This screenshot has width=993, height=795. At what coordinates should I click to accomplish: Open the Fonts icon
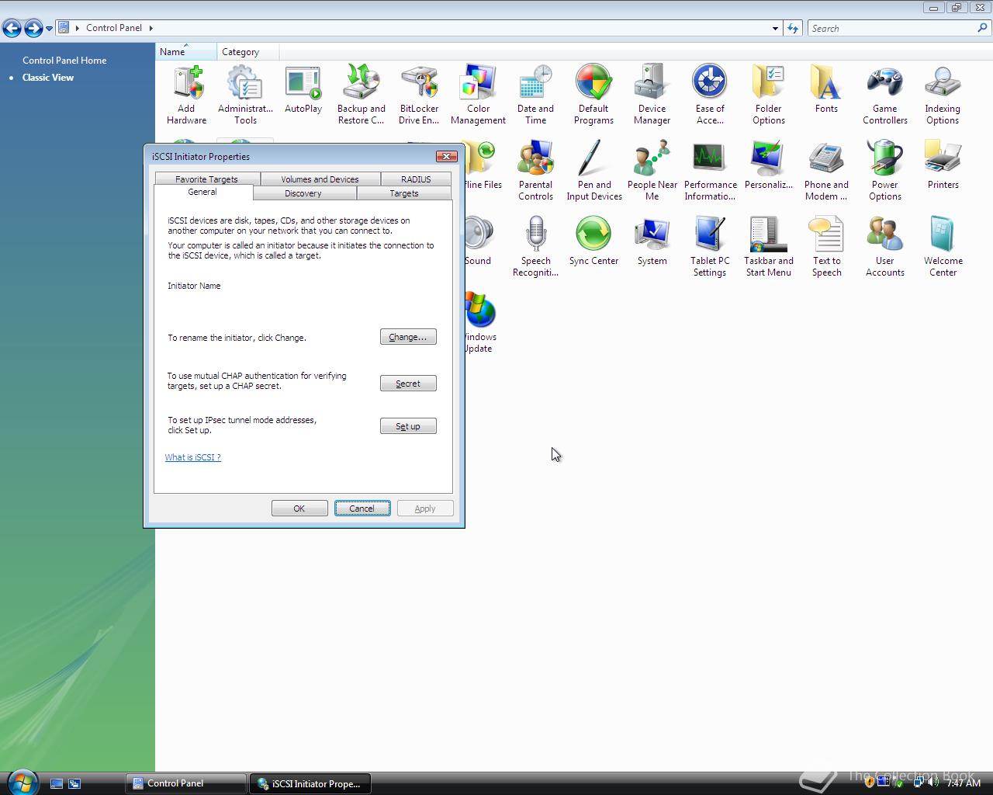[826, 89]
